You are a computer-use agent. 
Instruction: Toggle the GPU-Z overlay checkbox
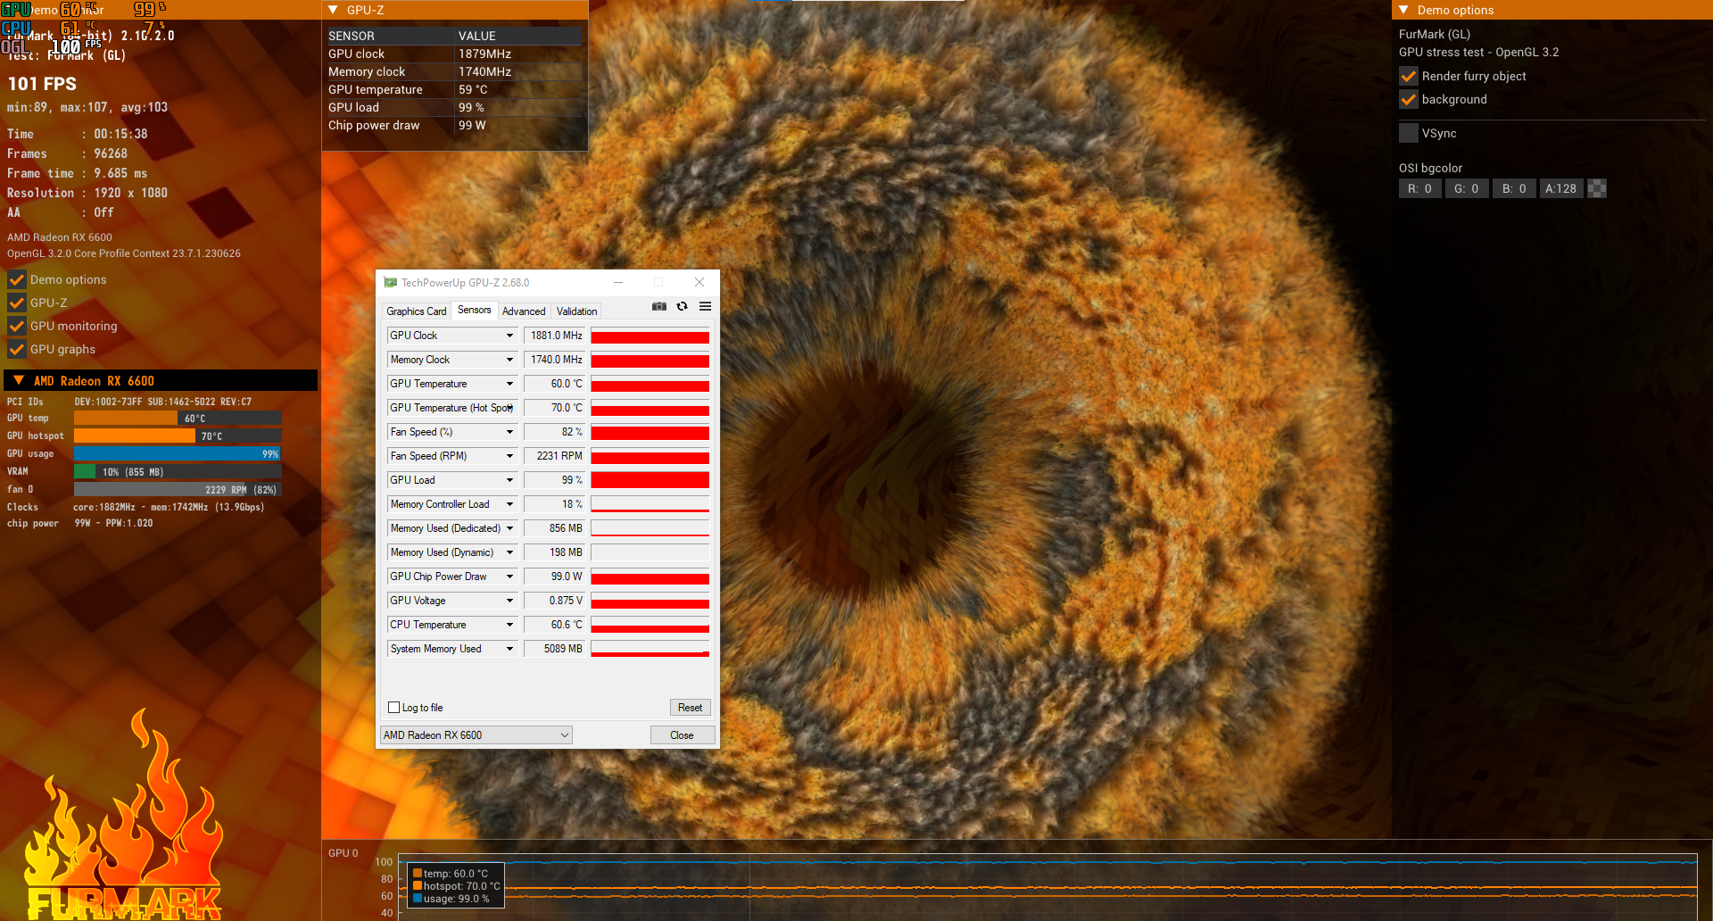[x=17, y=303]
